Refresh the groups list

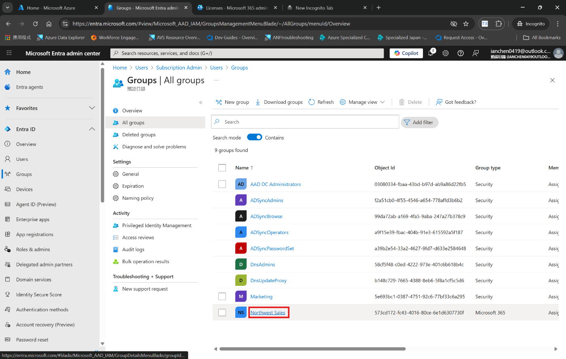321,102
